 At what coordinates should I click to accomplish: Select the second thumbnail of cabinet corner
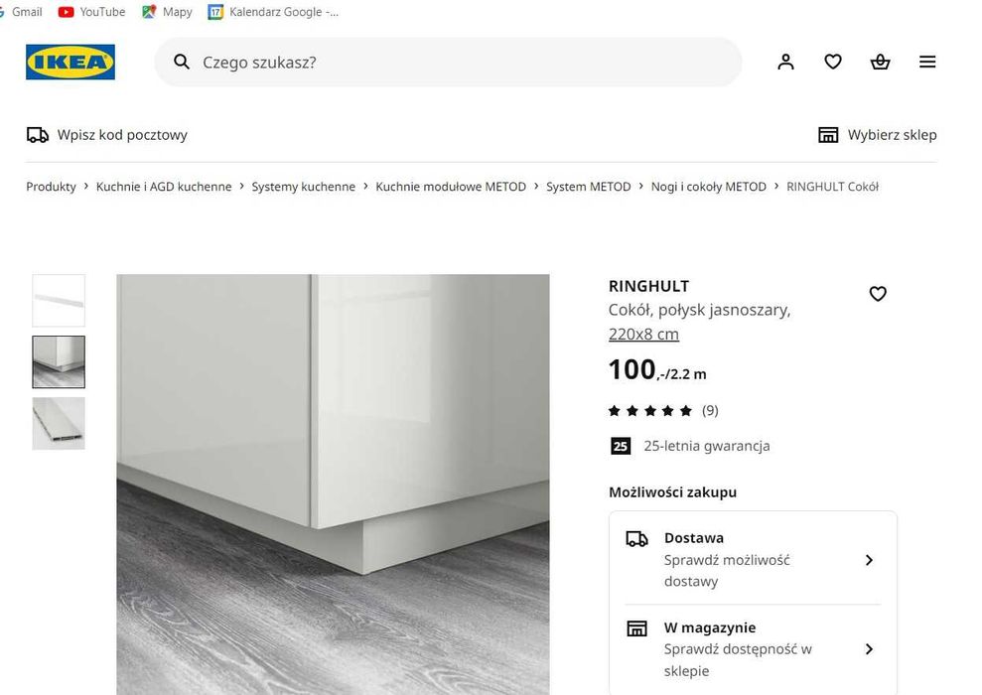tap(59, 362)
